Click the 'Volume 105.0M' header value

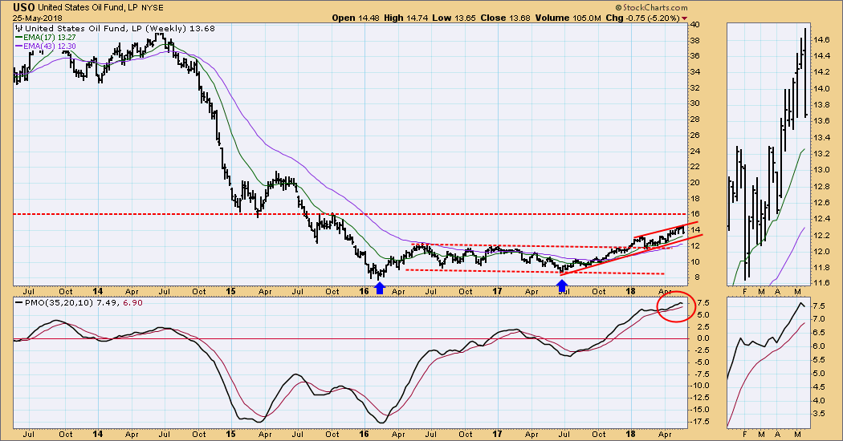click(x=568, y=18)
